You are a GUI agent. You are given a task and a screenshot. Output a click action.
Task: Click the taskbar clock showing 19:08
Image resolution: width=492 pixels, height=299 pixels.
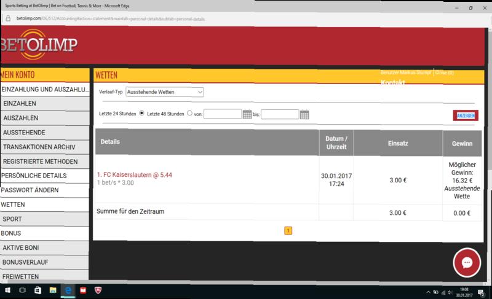pos(464,292)
